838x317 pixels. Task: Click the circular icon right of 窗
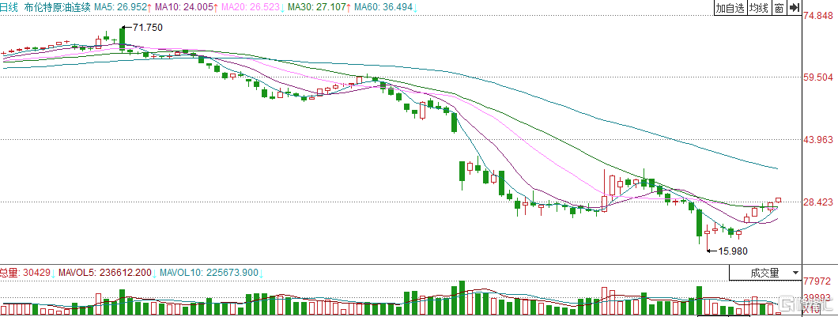click(x=793, y=8)
